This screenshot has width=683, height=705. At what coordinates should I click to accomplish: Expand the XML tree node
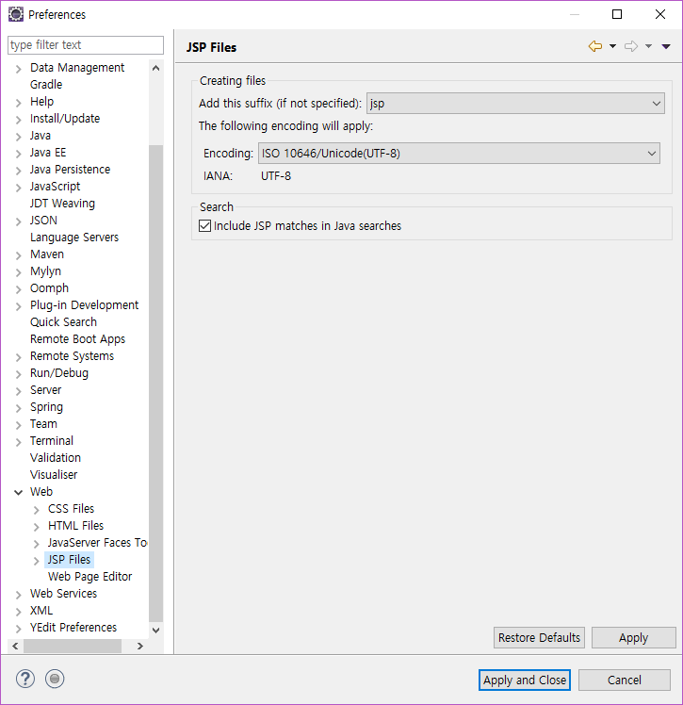19,611
